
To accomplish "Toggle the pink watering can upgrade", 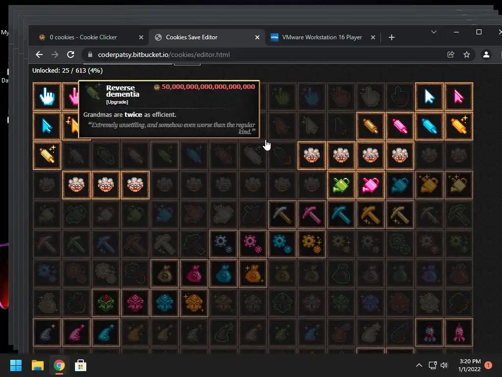I will [x=371, y=185].
